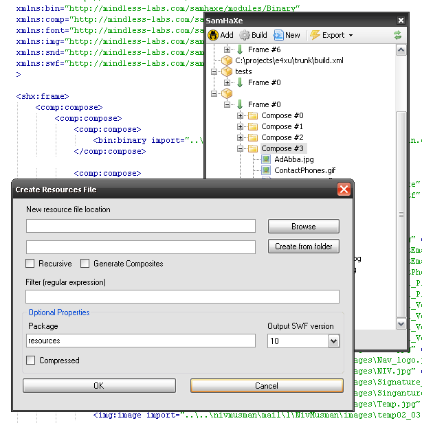Click the unnamed package box icon
The image size is (422, 423).
(227, 93)
